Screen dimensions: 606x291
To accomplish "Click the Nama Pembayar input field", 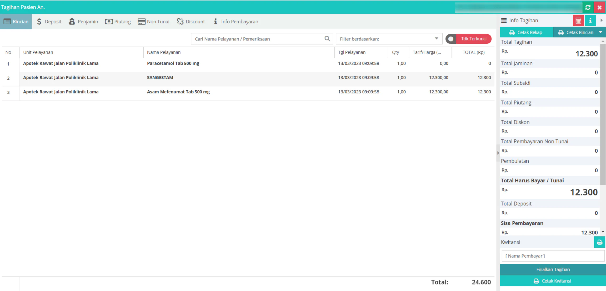I will coord(553,256).
